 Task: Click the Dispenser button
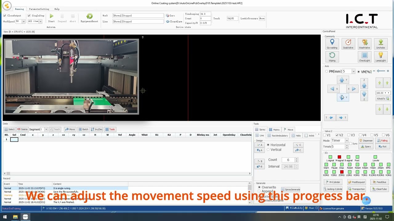[366, 141]
